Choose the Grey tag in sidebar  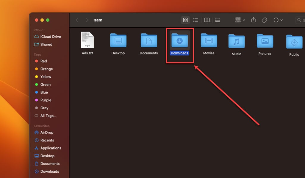[41, 108]
